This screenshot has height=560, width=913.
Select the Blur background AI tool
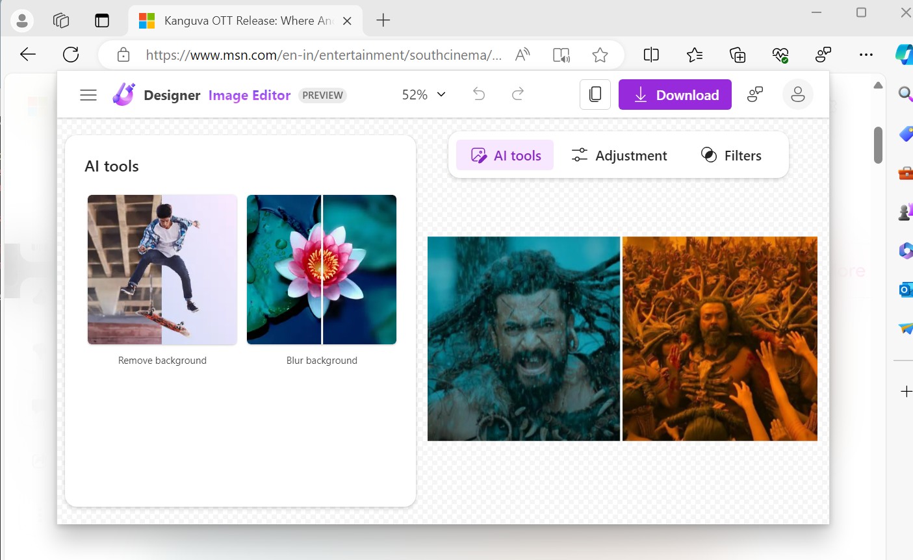point(321,270)
